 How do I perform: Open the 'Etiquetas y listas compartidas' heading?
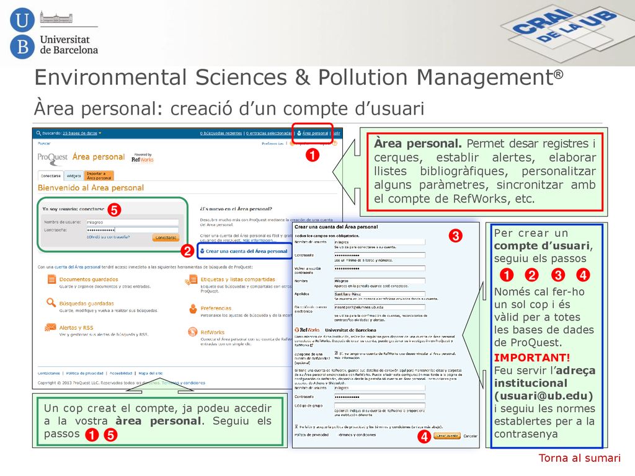coord(238,280)
